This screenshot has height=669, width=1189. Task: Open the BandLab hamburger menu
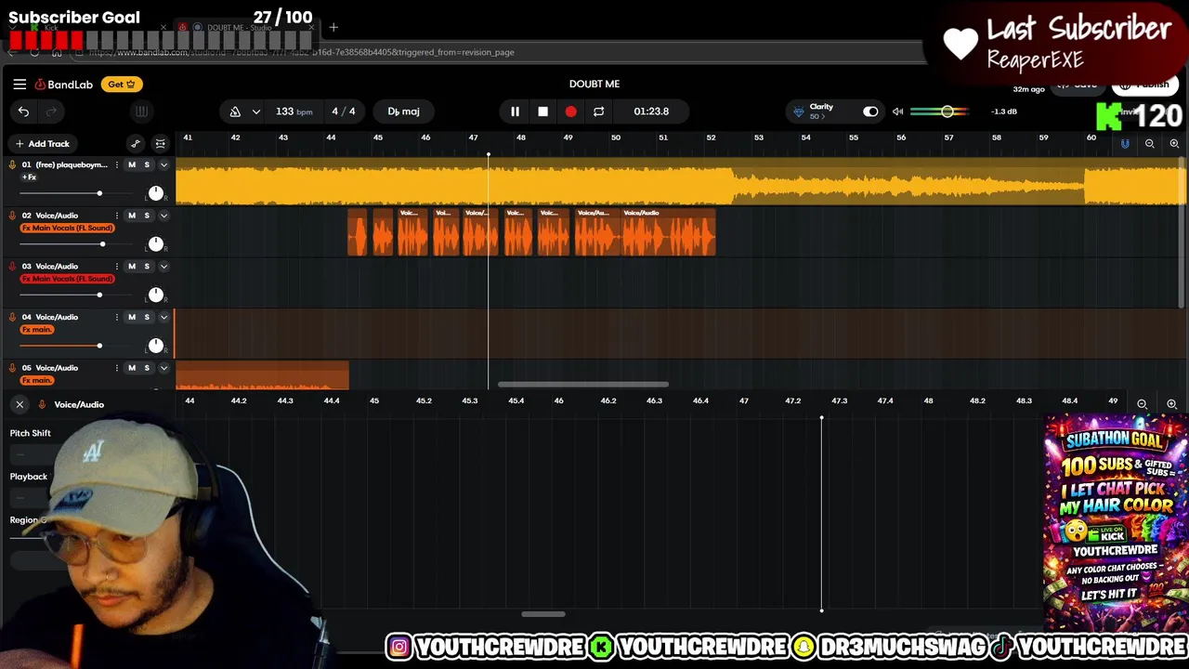click(20, 84)
